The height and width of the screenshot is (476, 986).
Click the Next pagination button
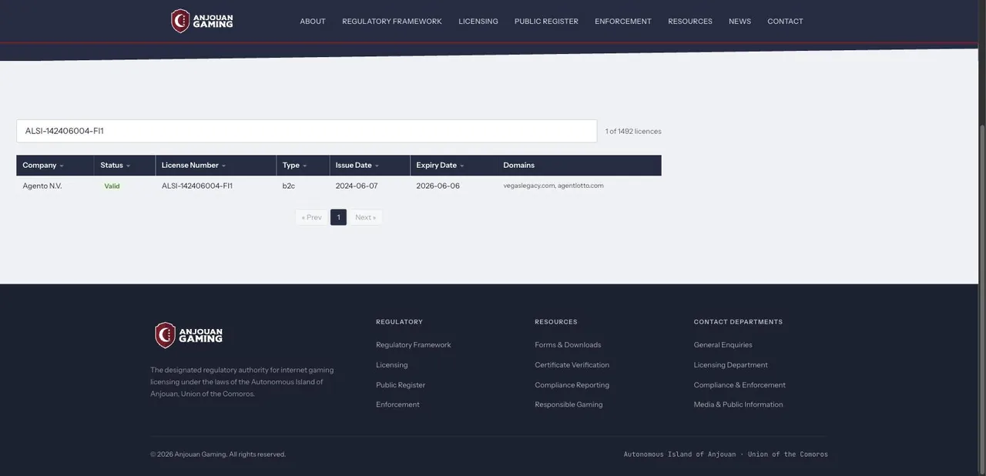click(365, 217)
